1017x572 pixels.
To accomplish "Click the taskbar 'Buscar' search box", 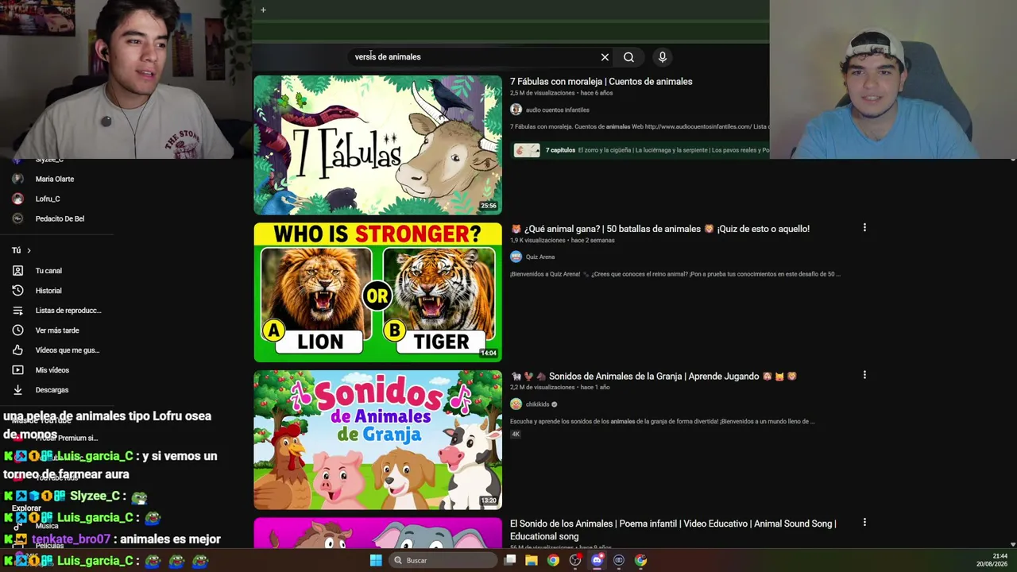I will pyautogui.click(x=443, y=560).
